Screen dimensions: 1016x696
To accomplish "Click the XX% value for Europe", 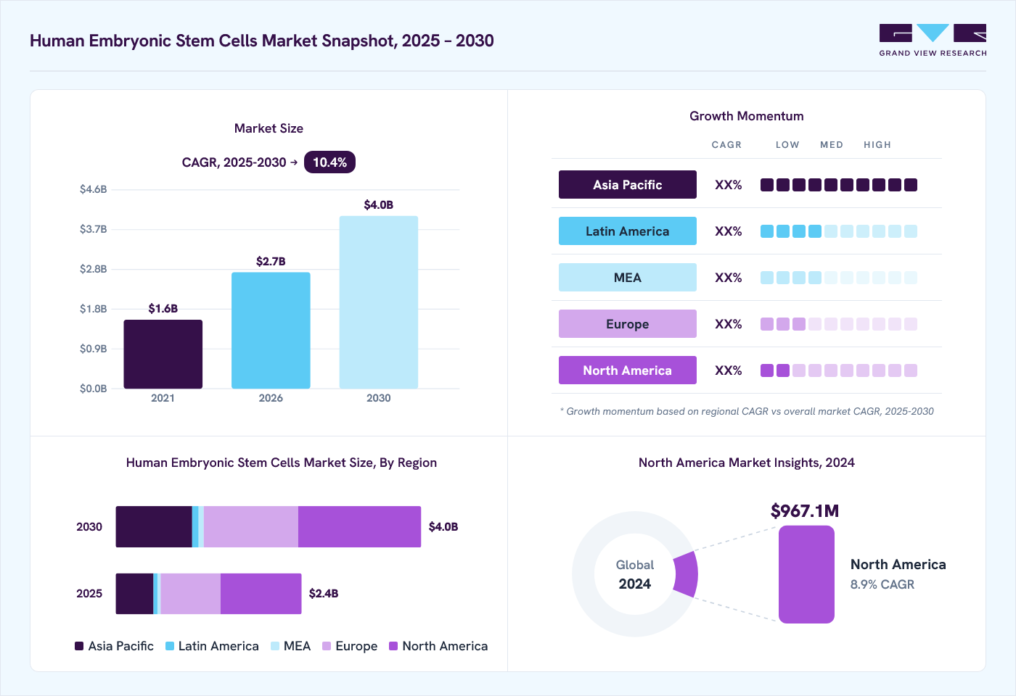I will (729, 324).
